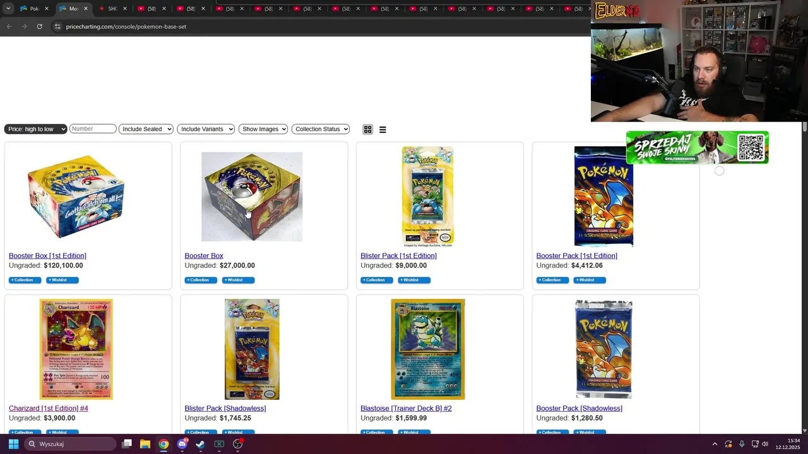Close the active 'Mos' browser tab
The width and height of the screenshot is (808, 454).
[x=85, y=9]
